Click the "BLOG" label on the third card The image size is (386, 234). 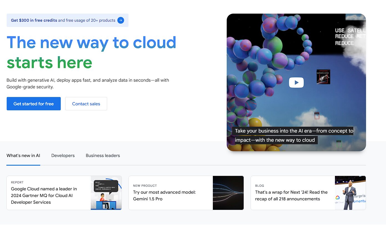[x=260, y=186]
